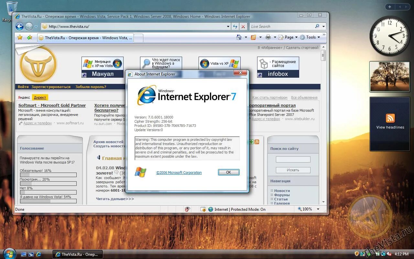
Task: Click the Internet Explorer Forward arrow button
Action: pos(29,27)
